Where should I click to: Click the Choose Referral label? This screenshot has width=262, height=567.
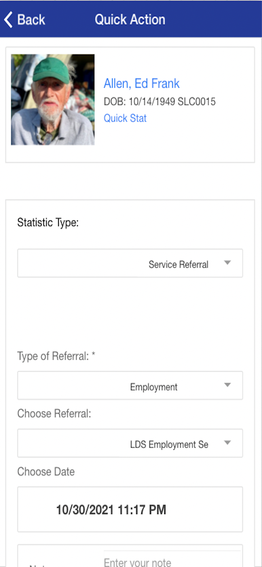[x=54, y=414]
